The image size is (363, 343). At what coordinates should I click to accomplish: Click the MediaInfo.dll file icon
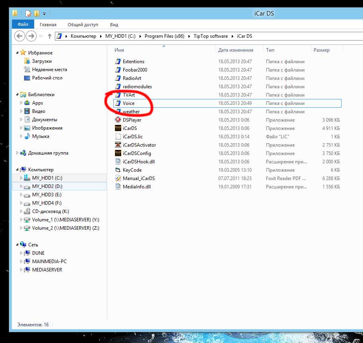click(118, 187)
